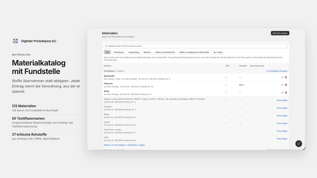This screenshot has height=178, width=317.
Task: Delete the Baumwolle material via trash icon
Action: click(286, 77)
